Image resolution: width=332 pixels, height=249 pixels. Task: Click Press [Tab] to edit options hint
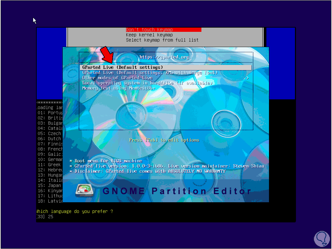(x=164, y=140)
